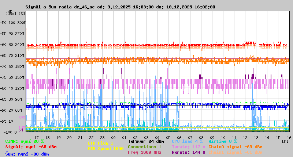
Task: Click the [dBm] axis unit label
Action: pyautogui.click(x=11, y=14)
